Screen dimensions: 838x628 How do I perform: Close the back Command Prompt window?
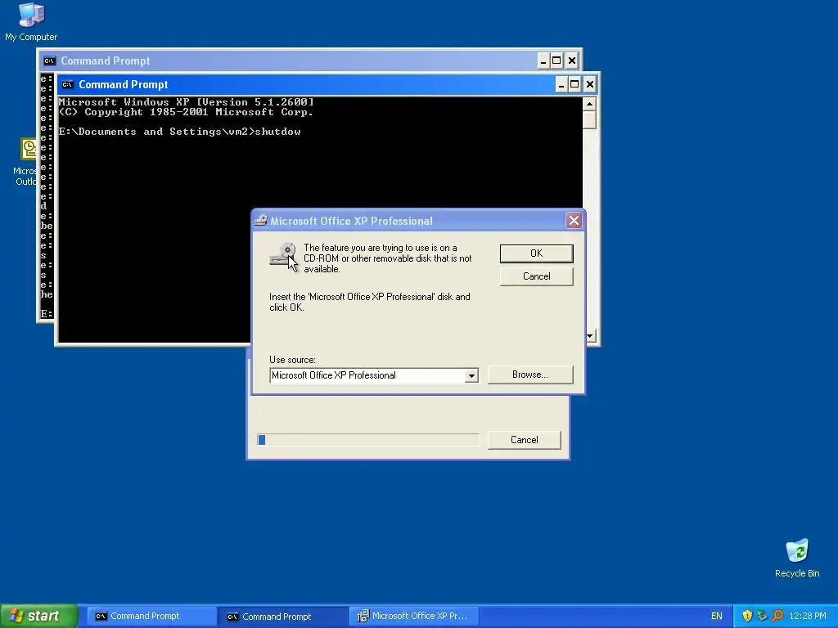coord(572,61)
